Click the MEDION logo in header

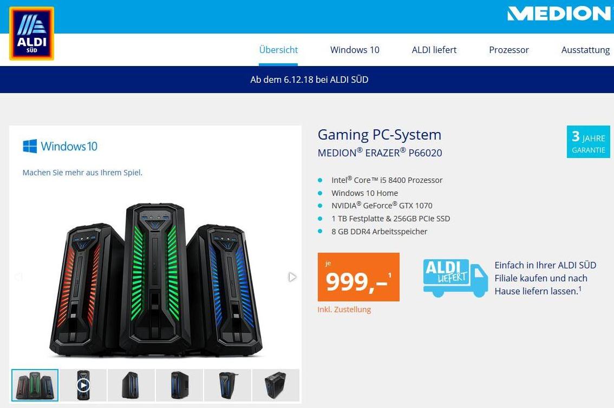tap(559, 14)
